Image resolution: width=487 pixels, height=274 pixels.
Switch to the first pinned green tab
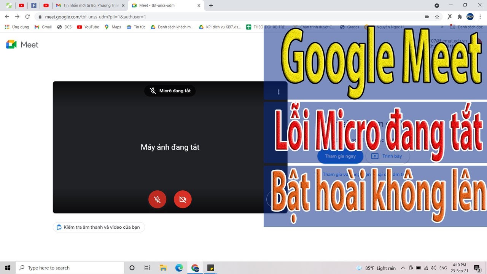point(9,5)
